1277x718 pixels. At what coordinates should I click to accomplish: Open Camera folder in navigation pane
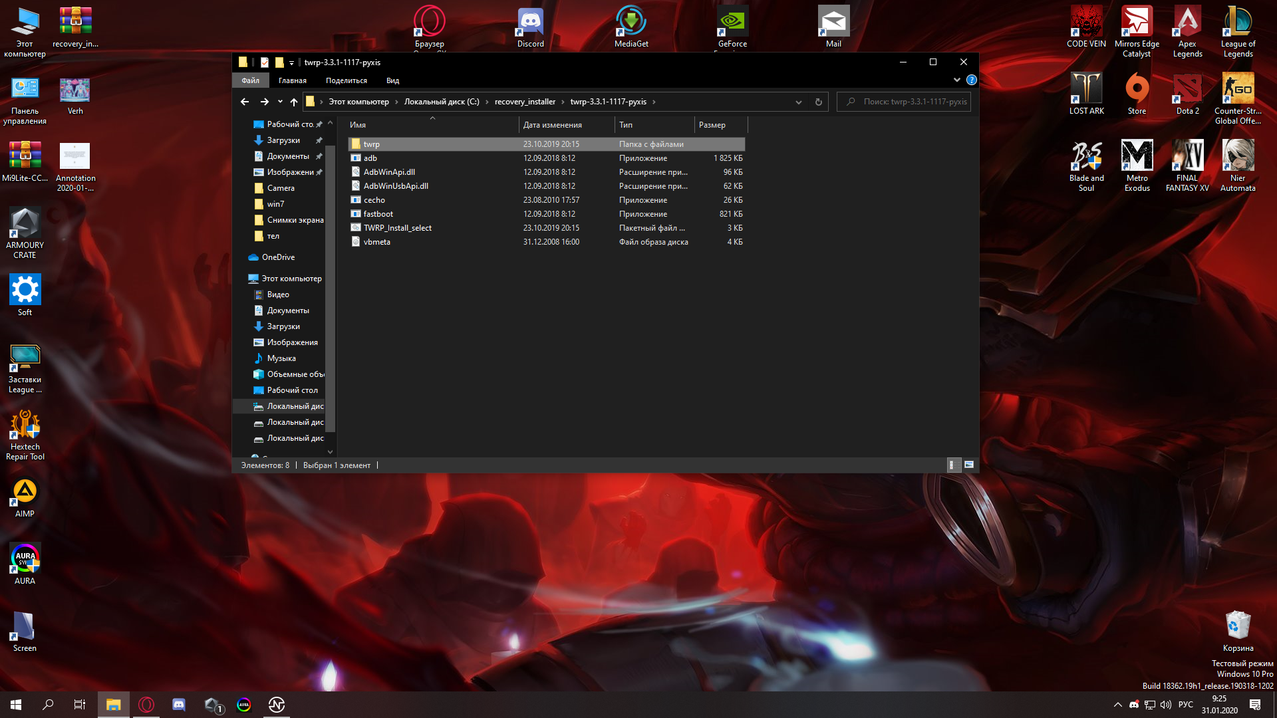(x=281, y=188)
